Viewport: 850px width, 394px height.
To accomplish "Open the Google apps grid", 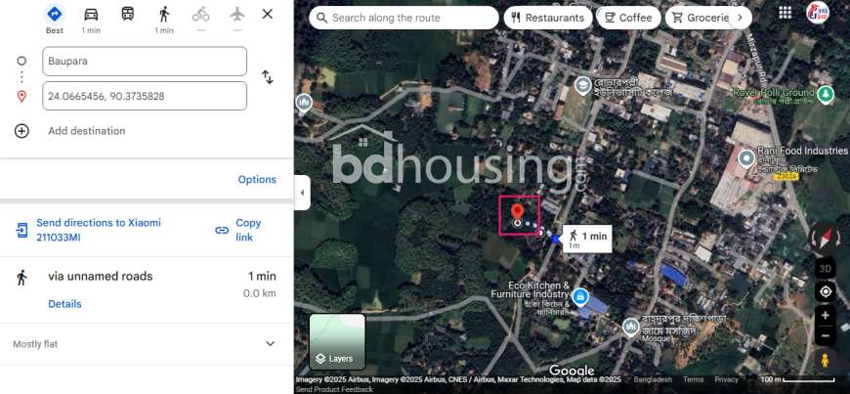I will tap(785, 13).
